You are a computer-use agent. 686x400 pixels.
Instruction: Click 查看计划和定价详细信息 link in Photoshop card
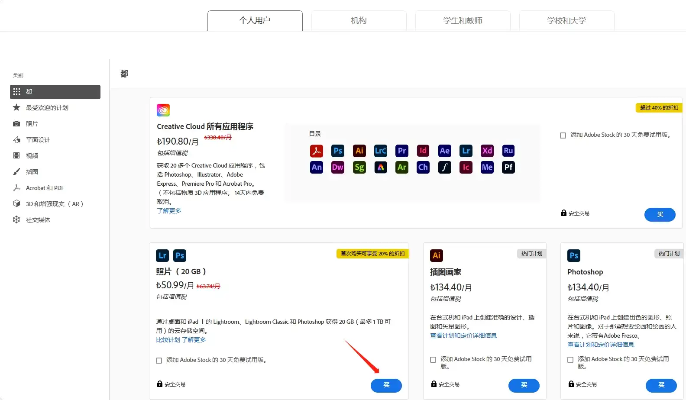(x=601, y=345)
